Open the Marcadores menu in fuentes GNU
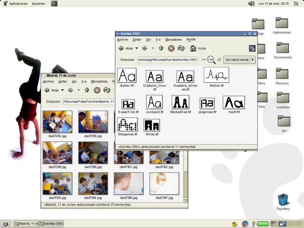Screen dimensions: 304x228 [x=173, y=39]
